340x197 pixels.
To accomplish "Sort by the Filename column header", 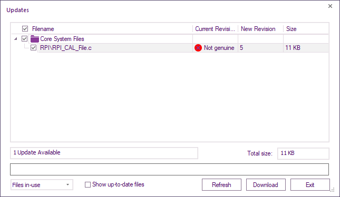I will tap(43, 29).
